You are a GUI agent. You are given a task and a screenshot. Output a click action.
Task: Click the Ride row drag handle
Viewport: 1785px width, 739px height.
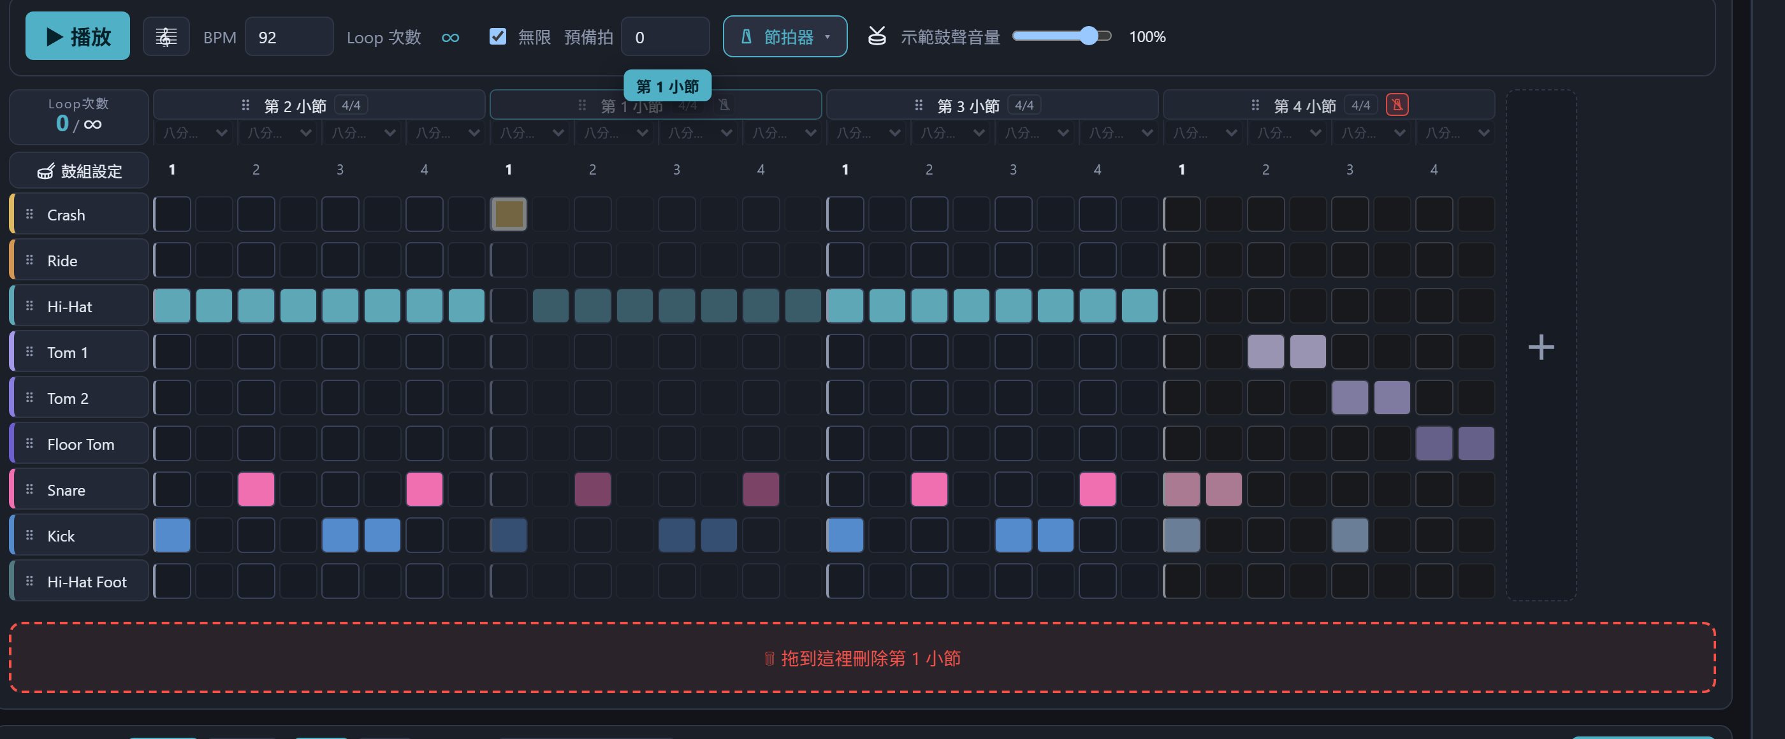[x=29, y=260]
